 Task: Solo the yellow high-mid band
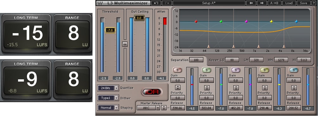[264, 70]
